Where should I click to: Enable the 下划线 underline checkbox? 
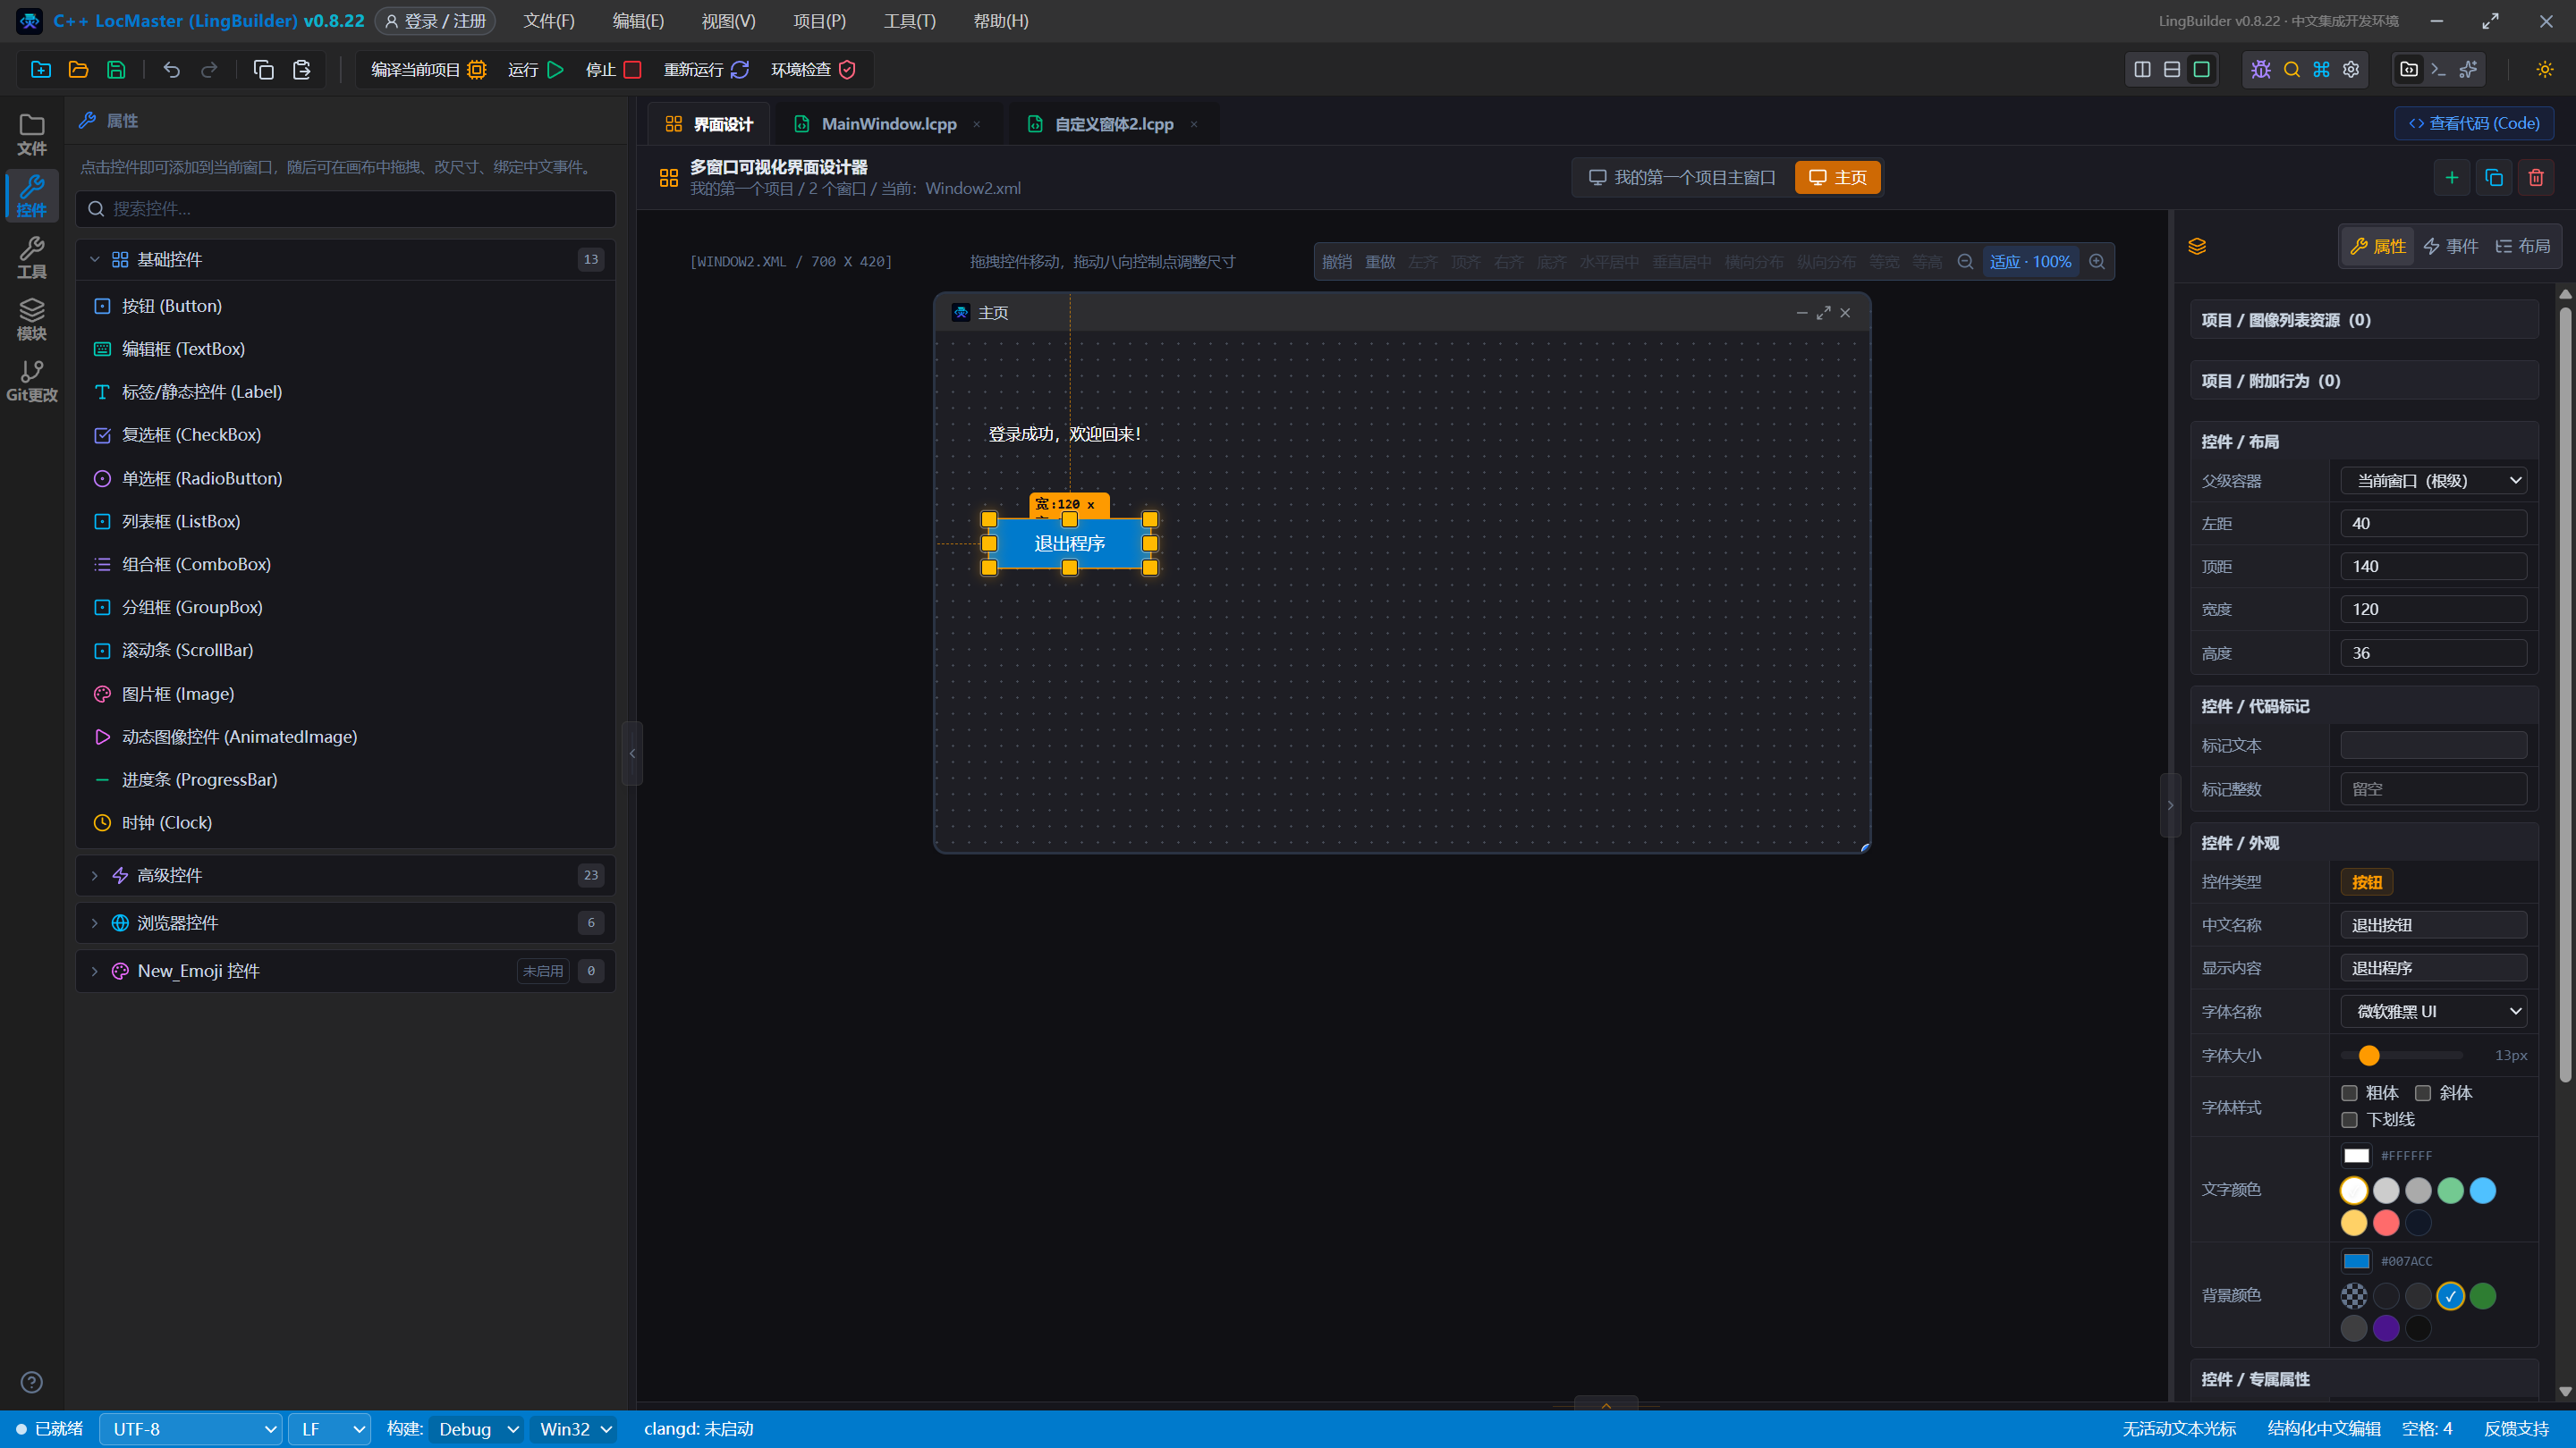pos(2350,1119)
